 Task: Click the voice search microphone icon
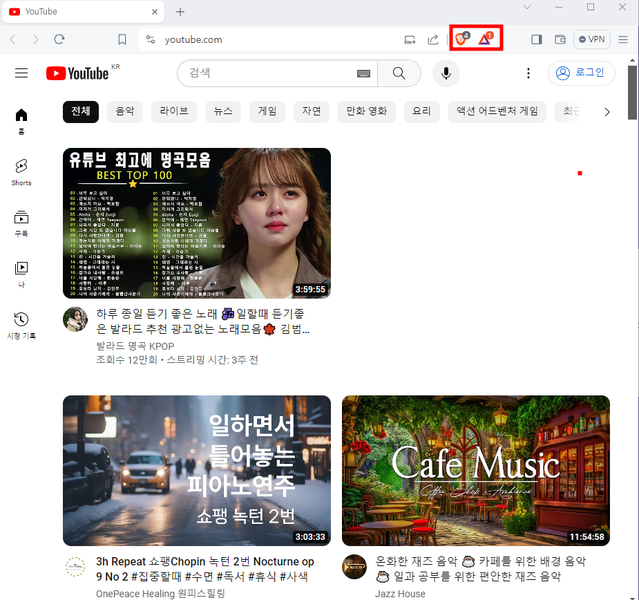446,73
